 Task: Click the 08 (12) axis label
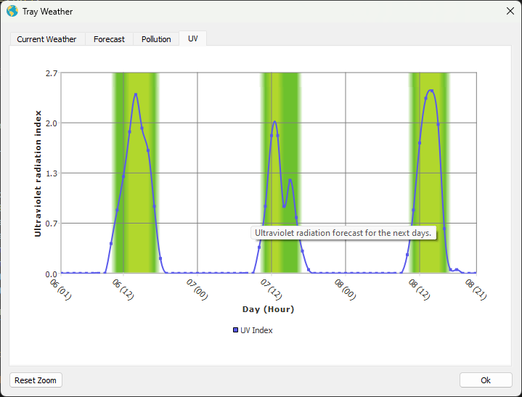[419, 290]
